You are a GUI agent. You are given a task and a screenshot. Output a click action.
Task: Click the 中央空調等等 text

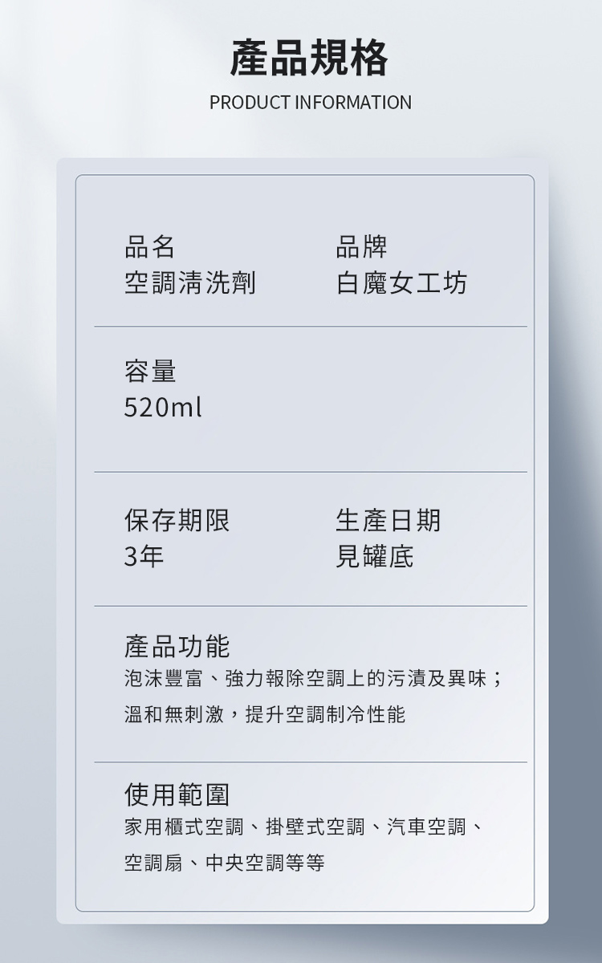point(265,863)
